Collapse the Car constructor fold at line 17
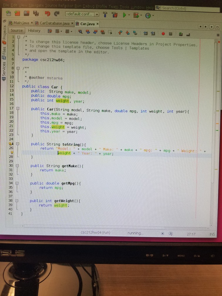This screenshot has width=222, height=296. point(18,108)
